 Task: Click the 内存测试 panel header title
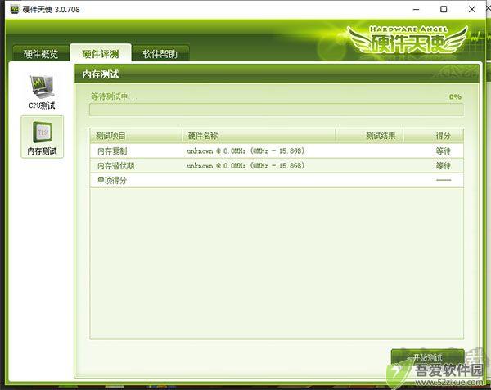pyautogui.click(x=100, y=74)
